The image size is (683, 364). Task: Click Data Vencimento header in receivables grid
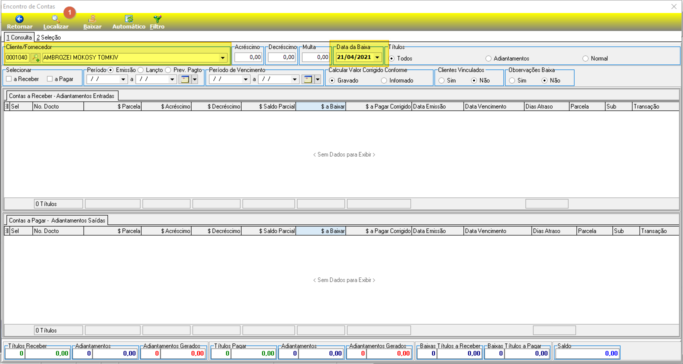[493, 106]
